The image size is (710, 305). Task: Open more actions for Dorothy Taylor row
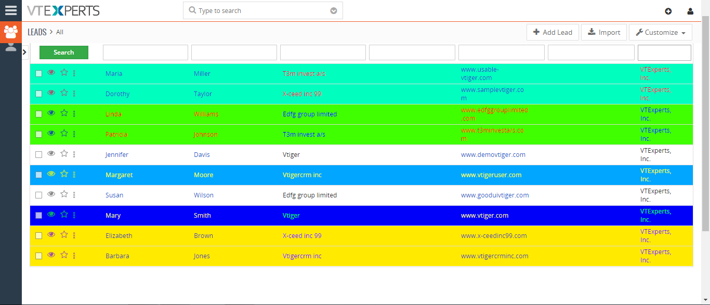coord(74,94)
